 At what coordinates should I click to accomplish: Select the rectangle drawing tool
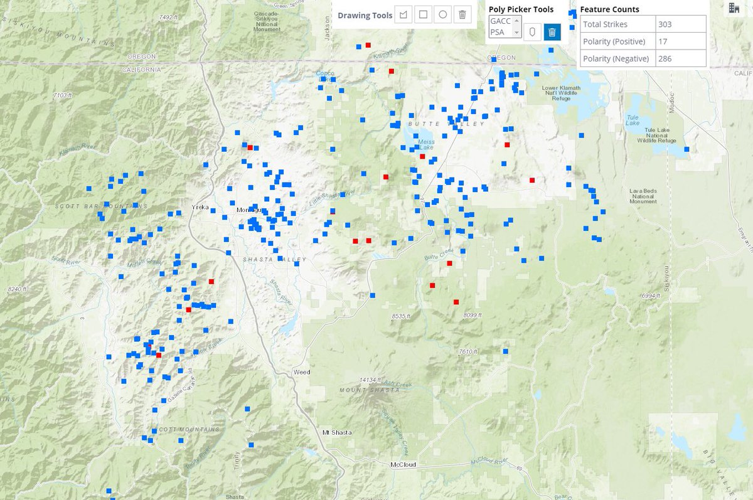click(424, 14)
